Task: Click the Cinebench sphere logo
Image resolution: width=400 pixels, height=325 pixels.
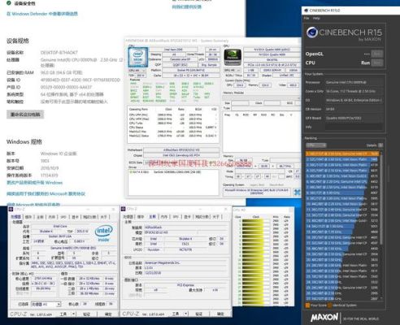Action: coord(312,32)
